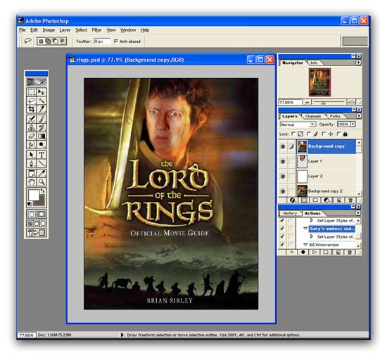
Task: Switch to the History tab
Action: point(290,213)
